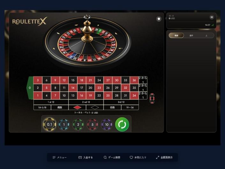Bet on the 19–36 field

click(x=130, y=107)
